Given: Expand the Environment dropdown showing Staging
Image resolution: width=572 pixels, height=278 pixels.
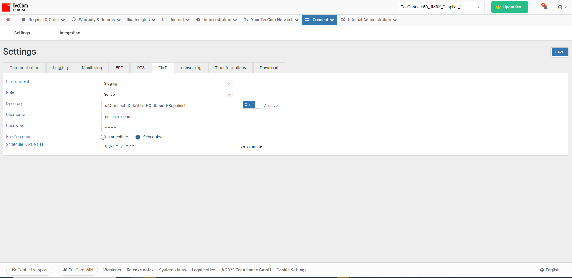Looking at the screenshot, I should pos(167,84).
